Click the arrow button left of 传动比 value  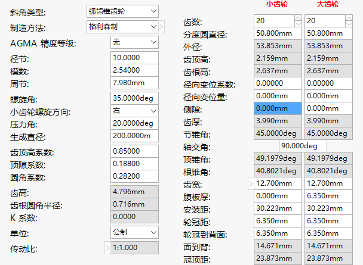(107, 248)
